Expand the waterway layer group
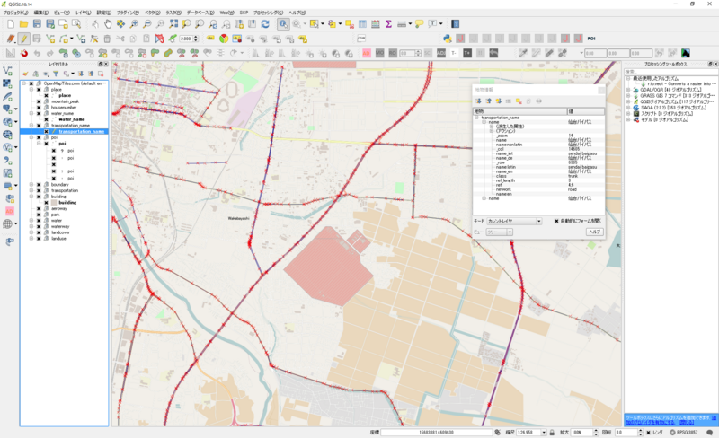 pyautogui.click(x=31, y=226)
